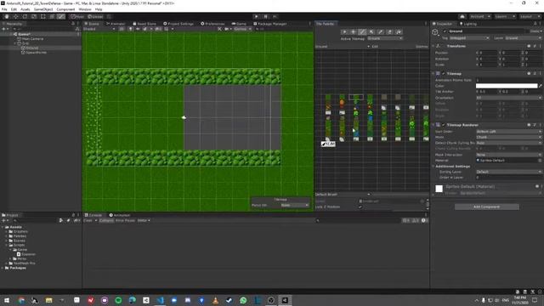Select the Rotate tool in main toolbar
The height and width of the screenshot is (306, 544).
pos(25,16)
